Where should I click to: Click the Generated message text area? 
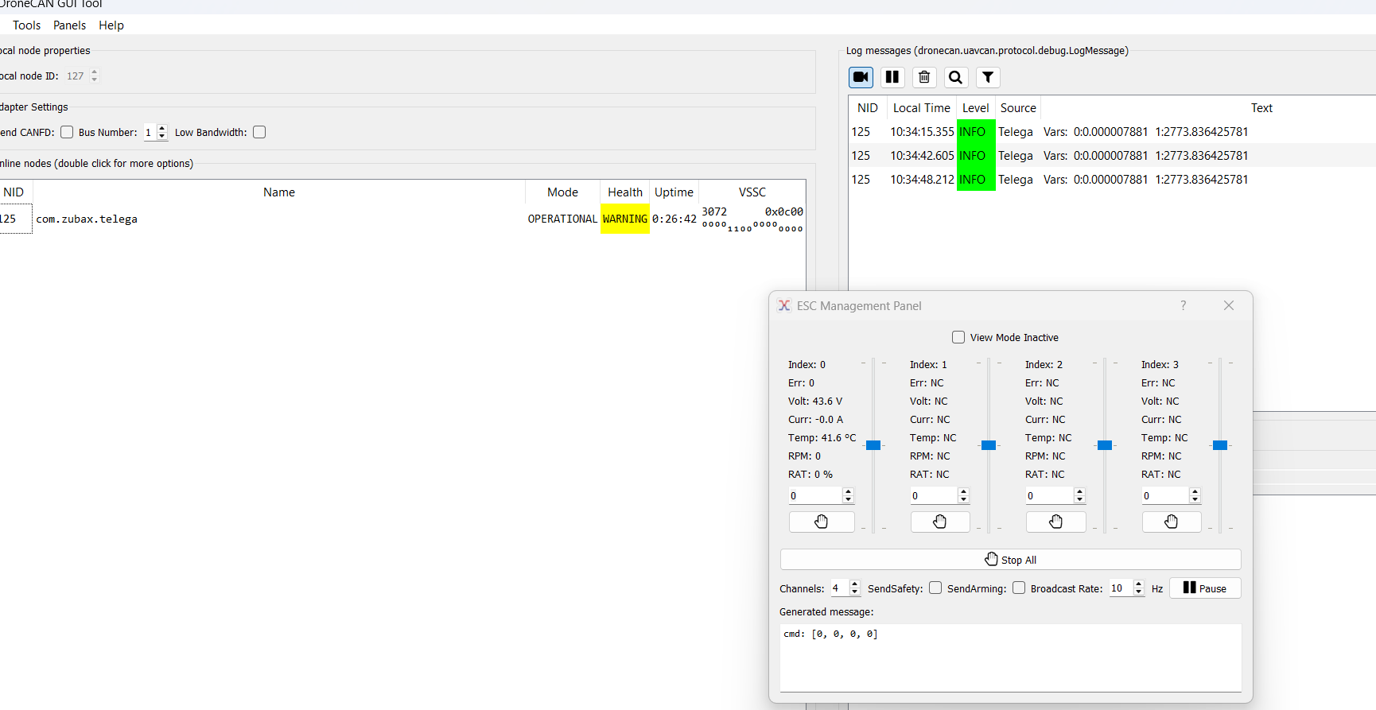pyautogui.click(x=1010, y=658)
